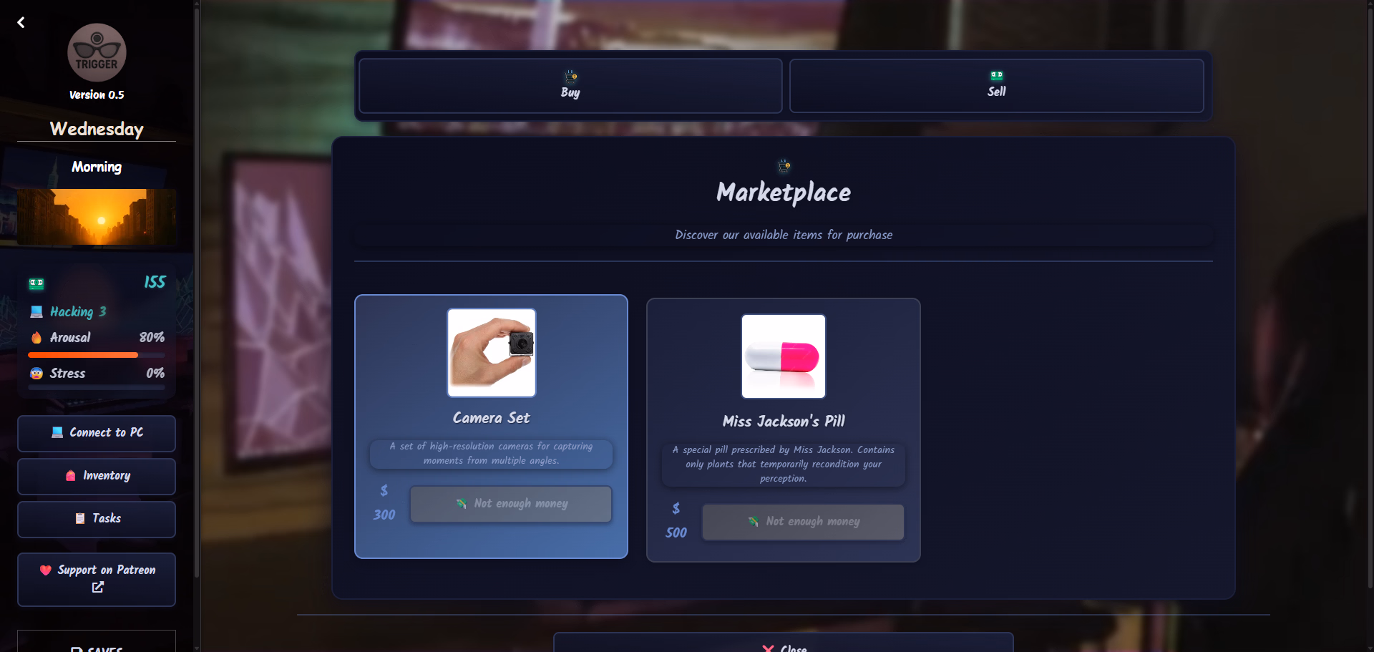This screenshot has width=1374, height=652.
Task: Click the back arrow icon
Action: pos(21,22)
